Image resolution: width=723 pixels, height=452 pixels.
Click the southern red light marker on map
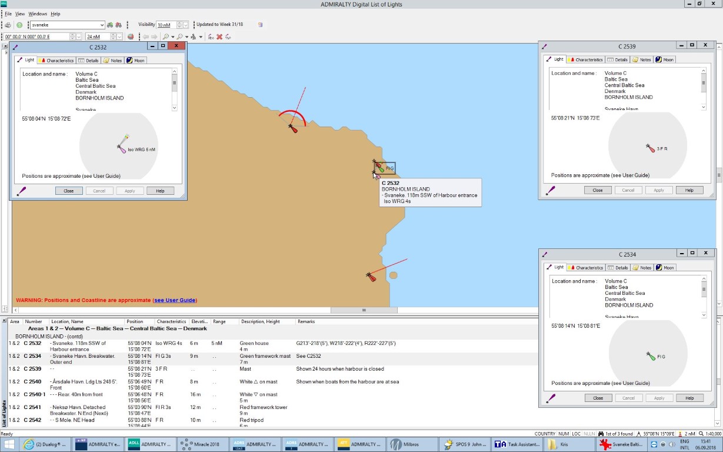pos(371,277)
